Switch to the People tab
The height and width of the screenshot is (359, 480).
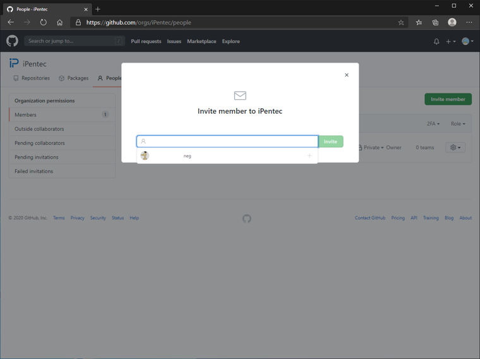tap(110, 78)
